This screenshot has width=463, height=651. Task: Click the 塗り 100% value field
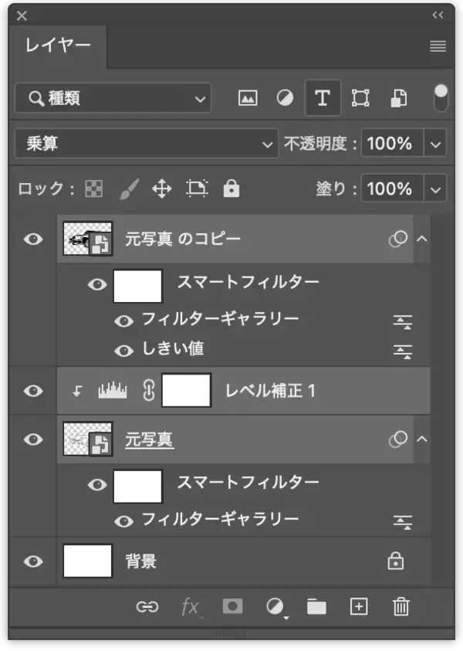392,189
